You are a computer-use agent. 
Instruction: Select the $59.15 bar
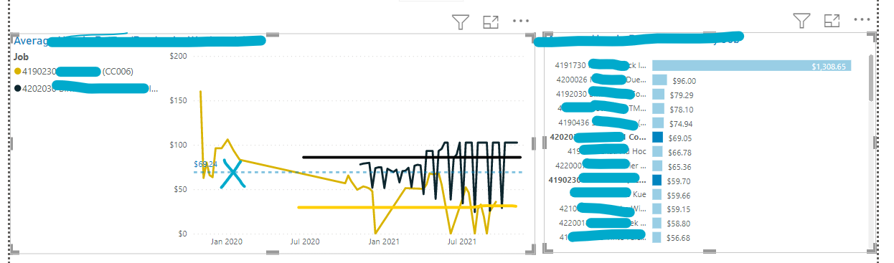pyautogui.click(x=657, y=209)
